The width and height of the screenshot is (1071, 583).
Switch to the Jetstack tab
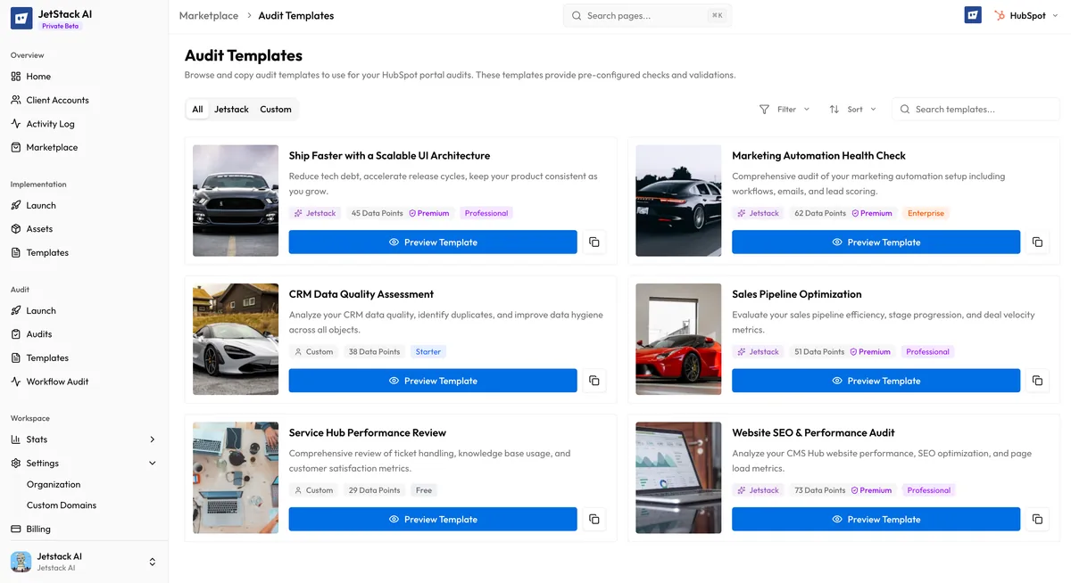231,109
